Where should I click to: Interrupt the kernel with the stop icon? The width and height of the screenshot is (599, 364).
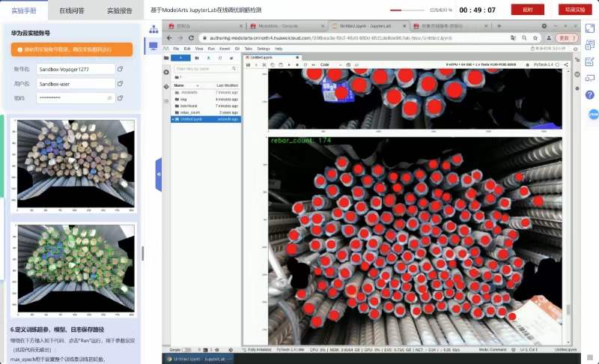click(x=297, y=65)
